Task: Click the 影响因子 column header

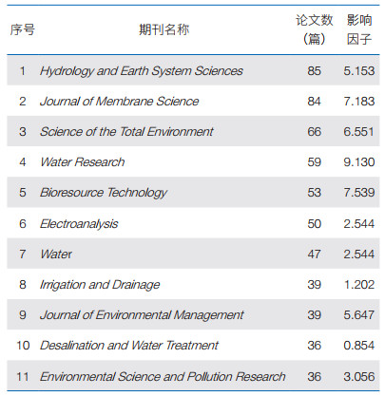Action: click(x=358, y=29)
